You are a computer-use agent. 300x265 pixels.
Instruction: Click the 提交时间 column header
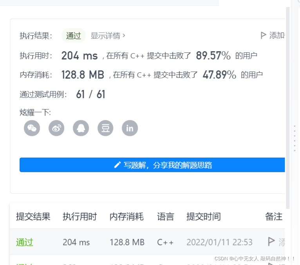coord(204,217)
